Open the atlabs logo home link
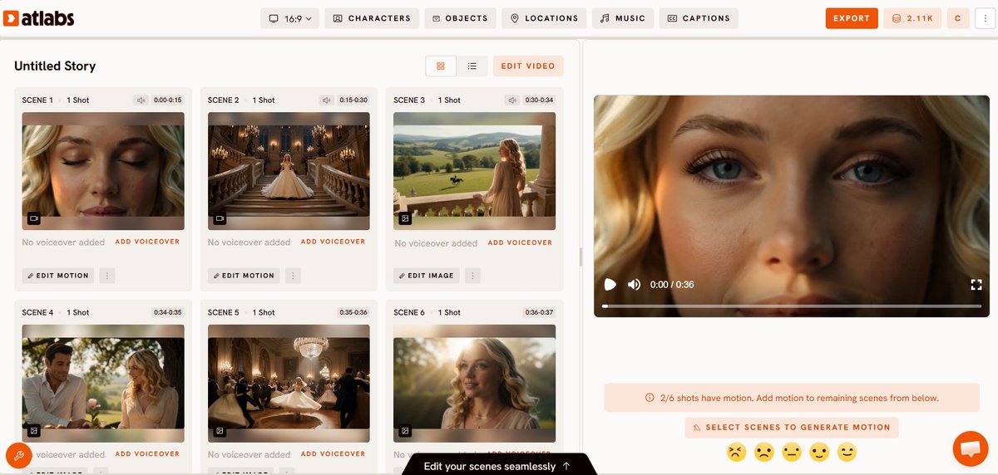998x475 pixels. 38,18
